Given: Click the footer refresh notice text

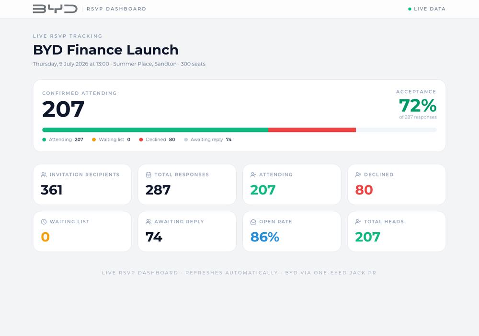Looking at the screenshot, I should coord(239,272).
